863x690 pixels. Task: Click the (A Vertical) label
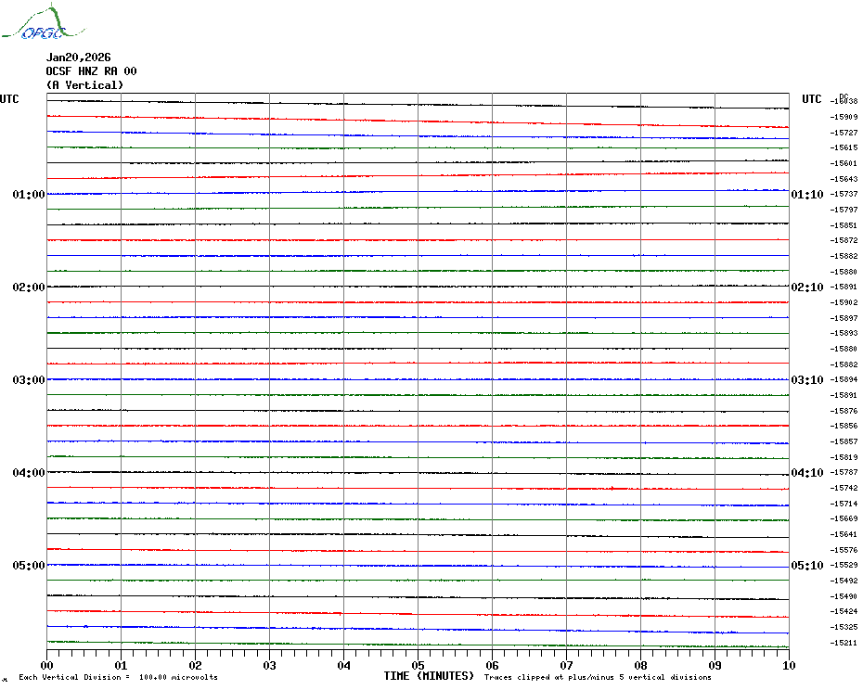point(84,85)
